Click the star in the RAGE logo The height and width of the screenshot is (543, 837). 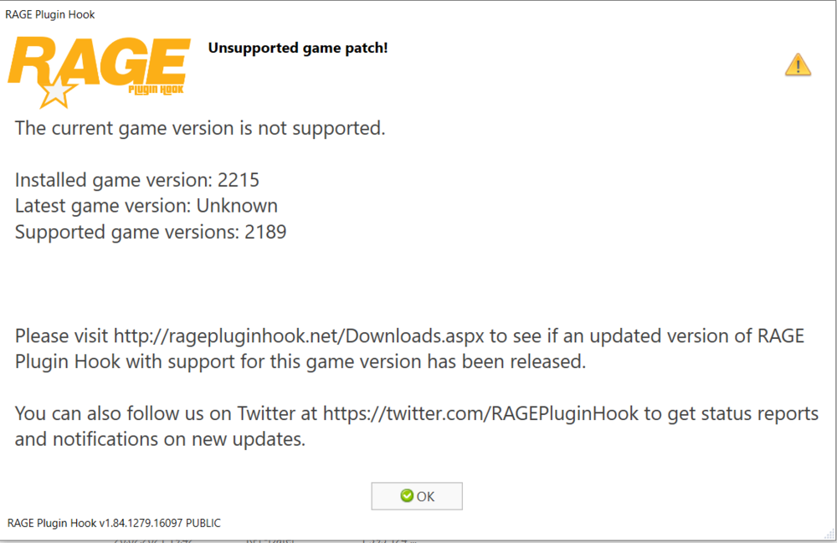(55, 93)
